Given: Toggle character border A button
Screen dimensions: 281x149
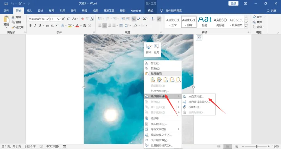Looking at the screenshot, I should 92,19.
